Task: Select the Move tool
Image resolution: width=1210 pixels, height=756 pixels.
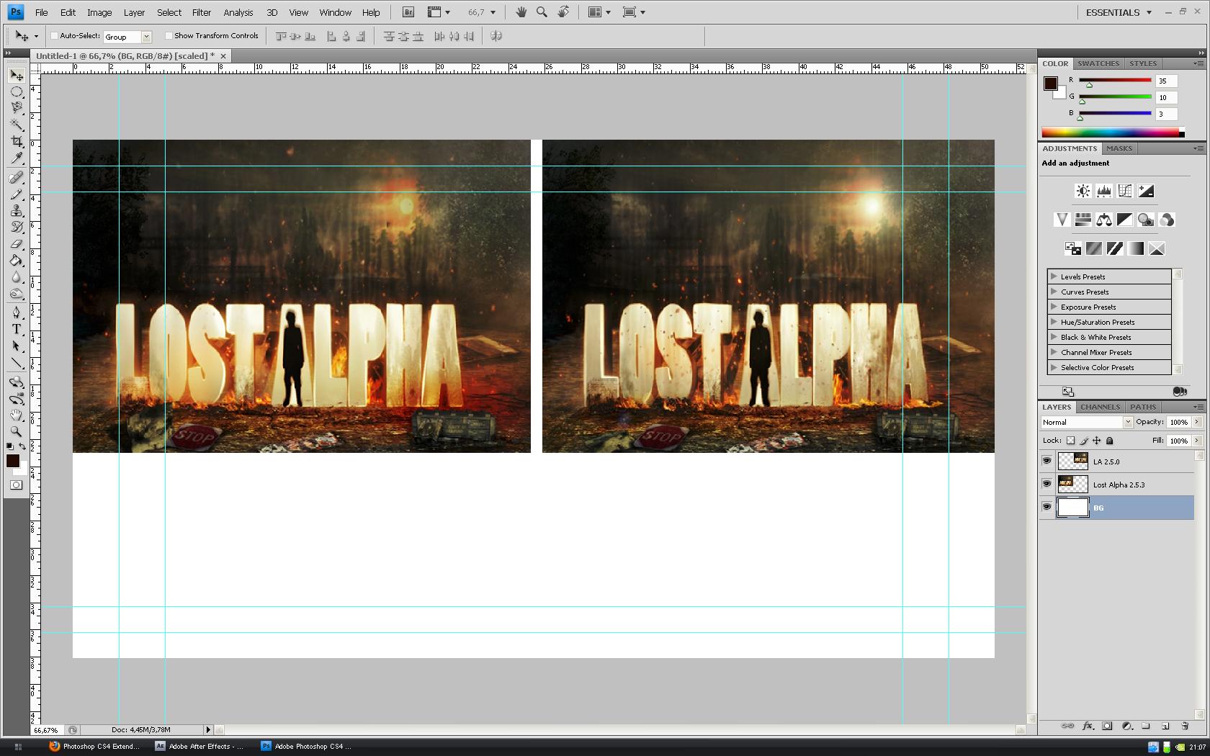Action: coord(17,75)
